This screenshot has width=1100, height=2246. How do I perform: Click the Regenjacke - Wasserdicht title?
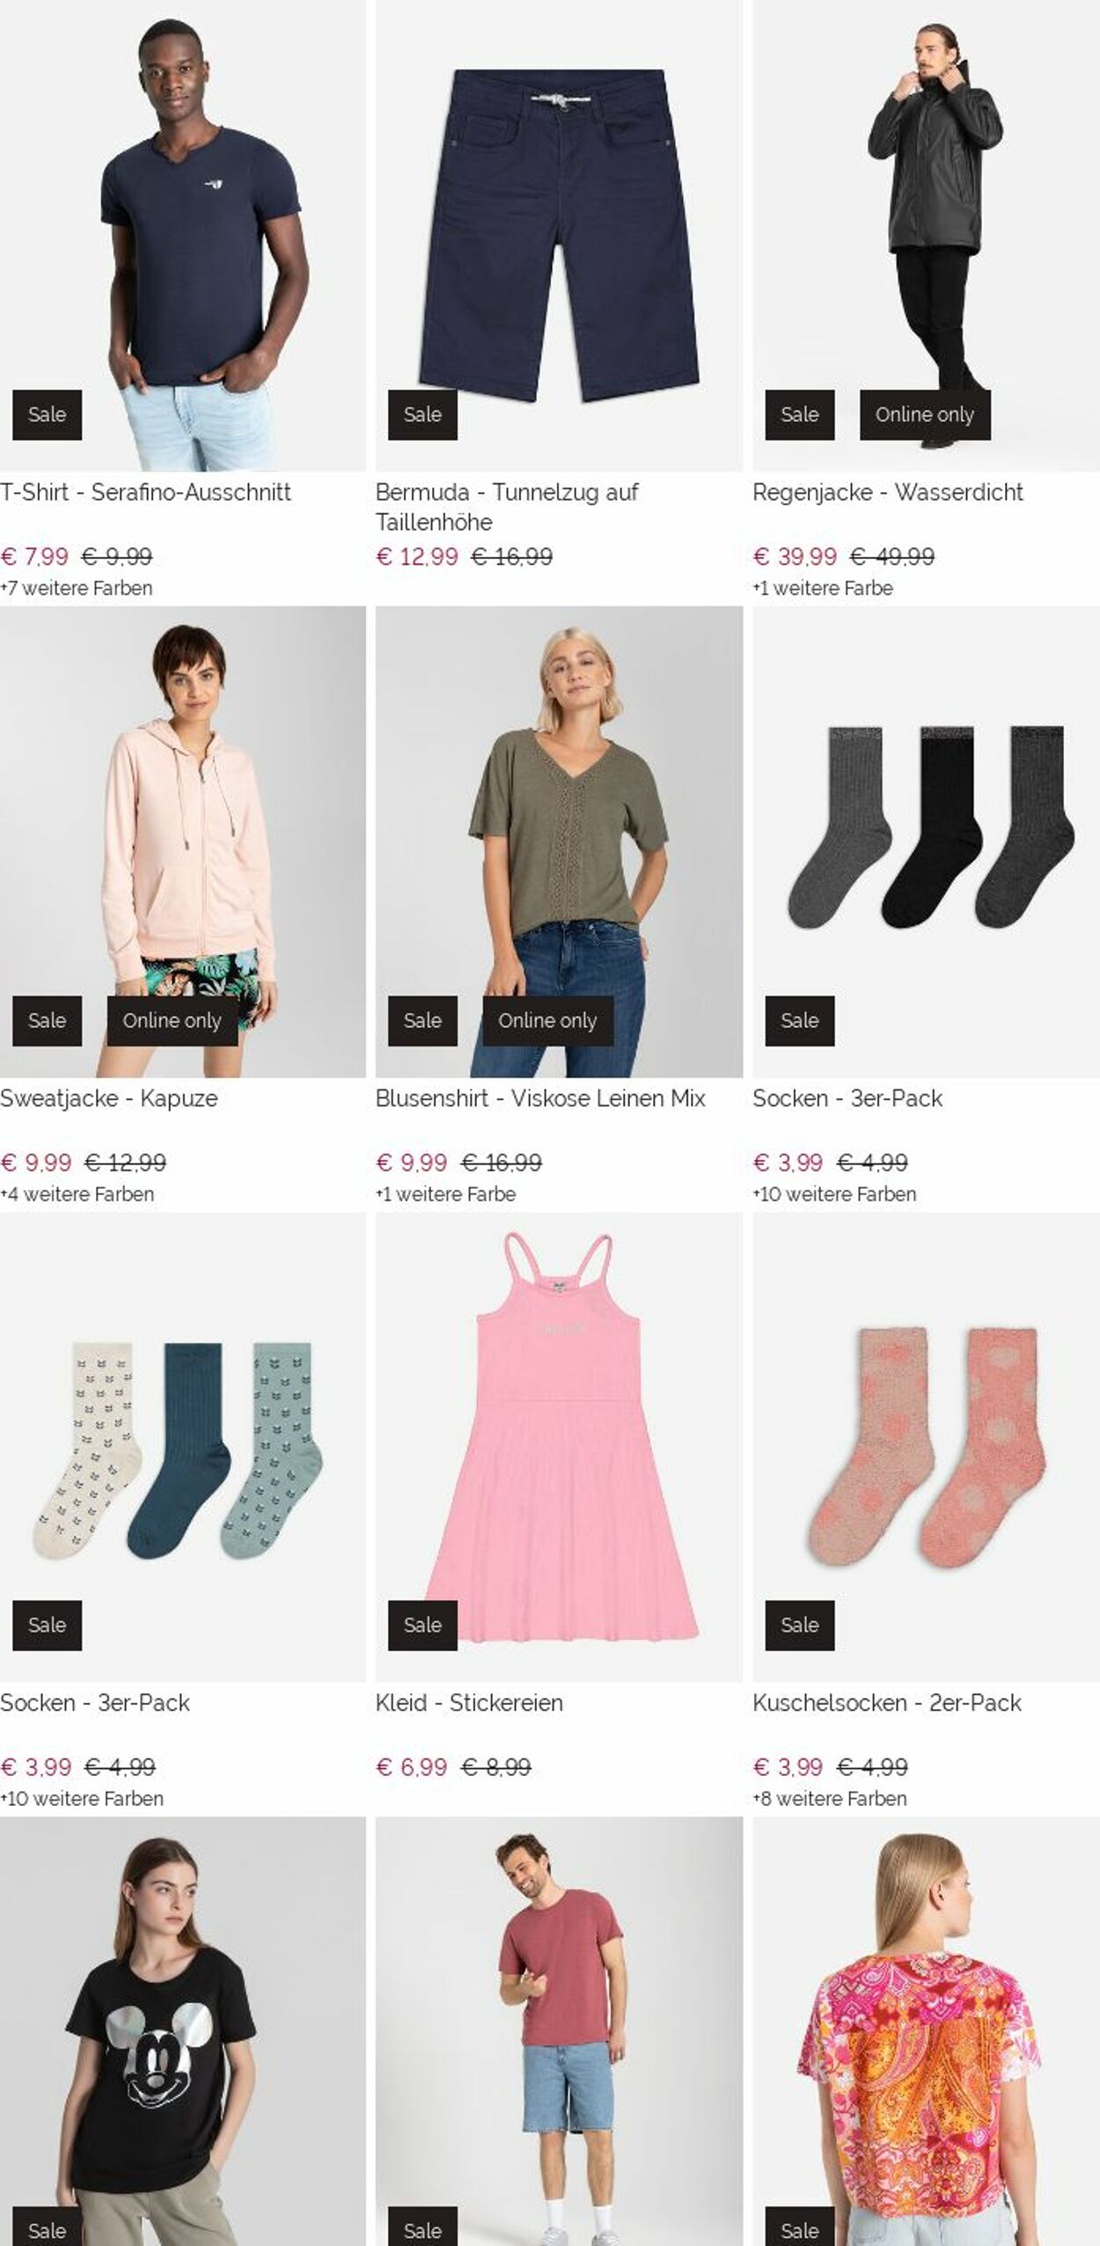pos(887,492)
